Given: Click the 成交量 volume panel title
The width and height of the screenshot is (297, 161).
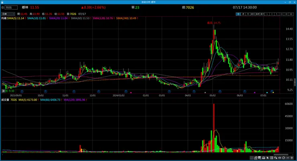Looking at the screenshot, I should click(x=5, y=100).
